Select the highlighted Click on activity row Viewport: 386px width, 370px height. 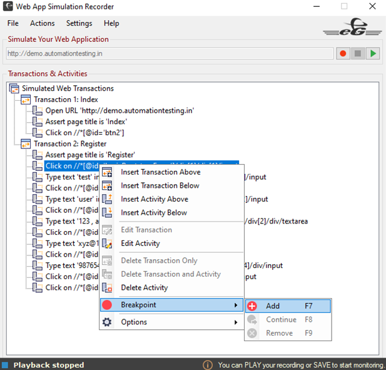click(x=72, y=166)
